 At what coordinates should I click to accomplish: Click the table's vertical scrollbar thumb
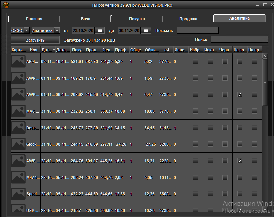pyautogui.click(x=264, y=81)
